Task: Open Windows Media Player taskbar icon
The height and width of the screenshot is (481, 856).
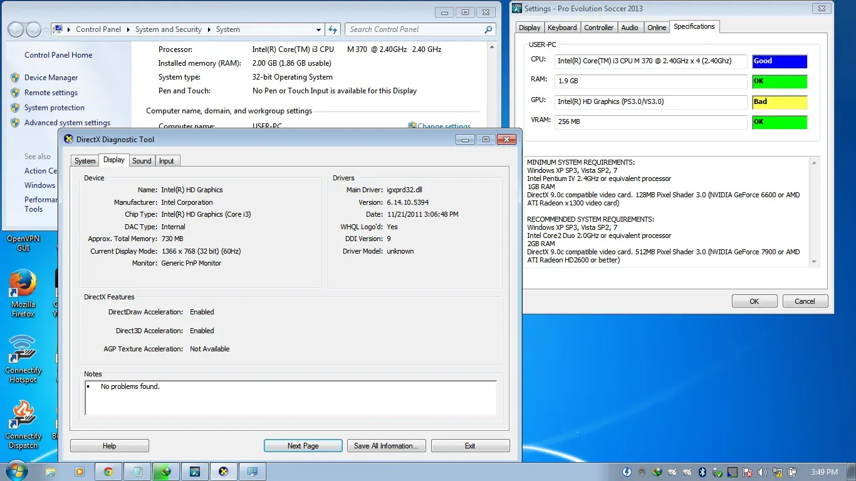Action: click(80, 472)
